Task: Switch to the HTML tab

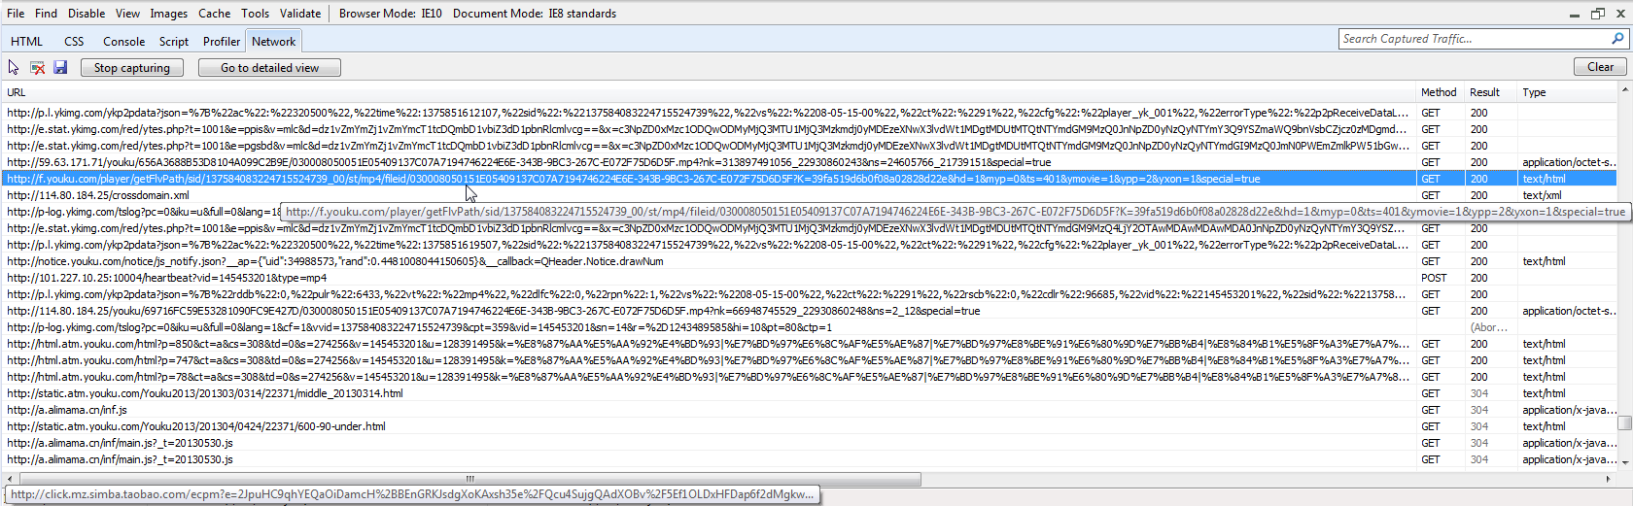Action: (26, 42)
